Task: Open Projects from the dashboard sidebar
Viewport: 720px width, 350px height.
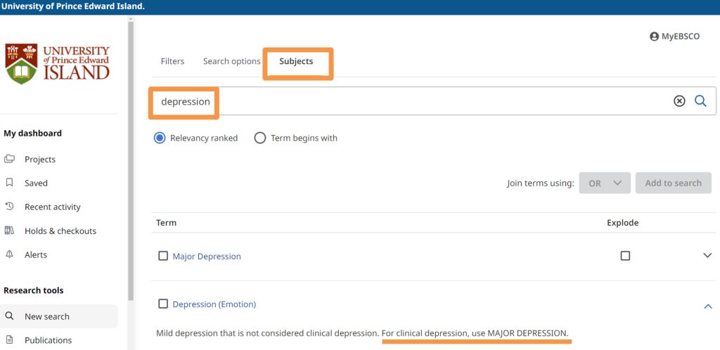Action: [x=39, y=160]
